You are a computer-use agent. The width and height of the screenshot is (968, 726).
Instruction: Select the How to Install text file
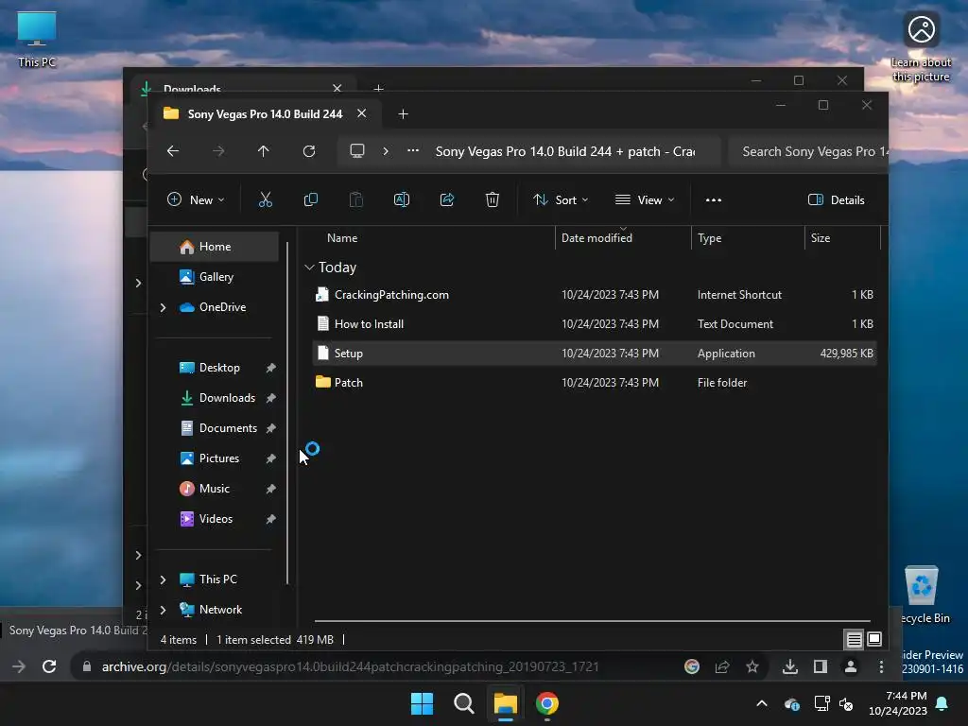pos(595,324)
